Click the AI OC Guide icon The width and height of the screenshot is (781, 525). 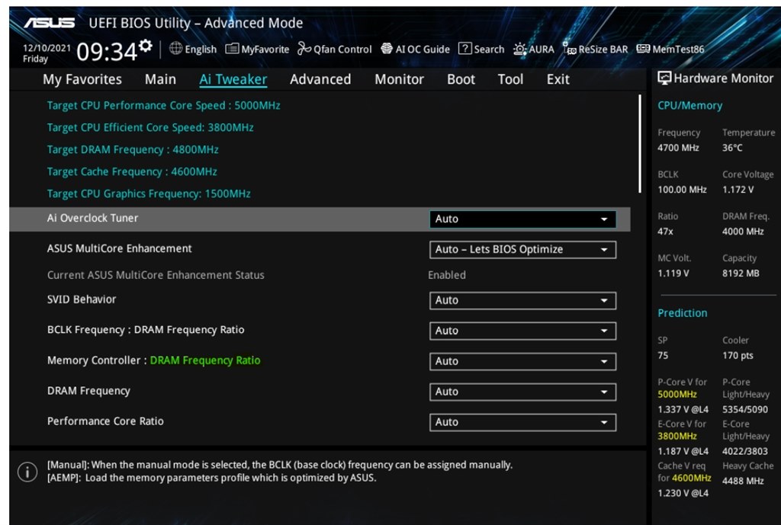(387, 48)
